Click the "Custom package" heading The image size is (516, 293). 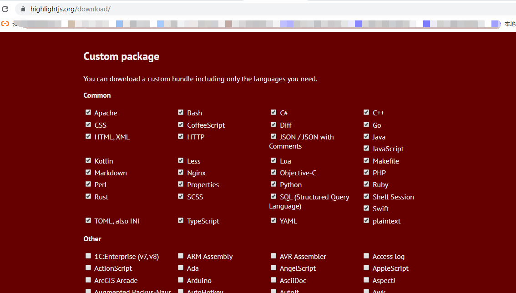(121, 56)
